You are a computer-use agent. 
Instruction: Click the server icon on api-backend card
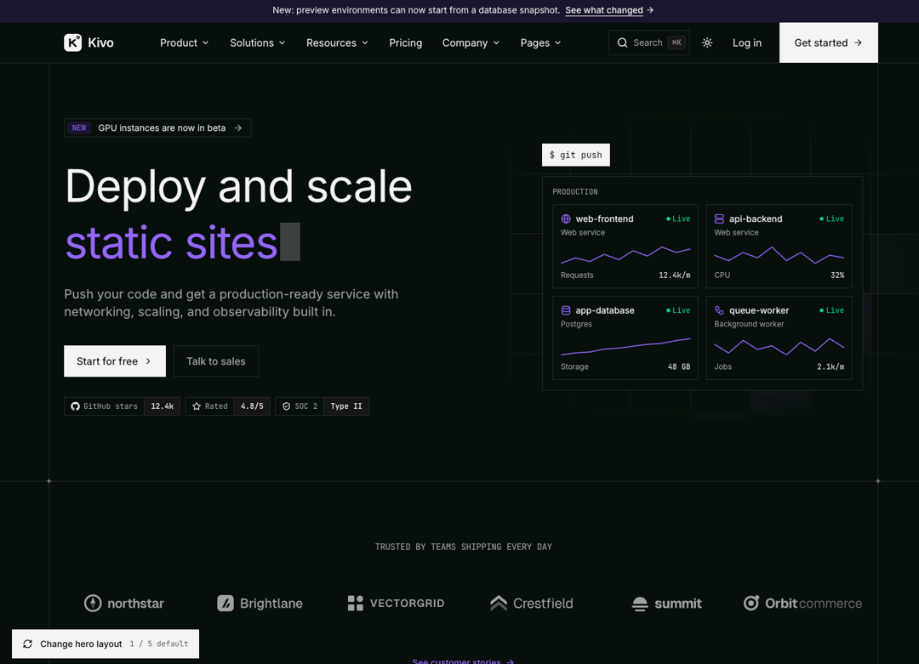[x=719, y=219]
